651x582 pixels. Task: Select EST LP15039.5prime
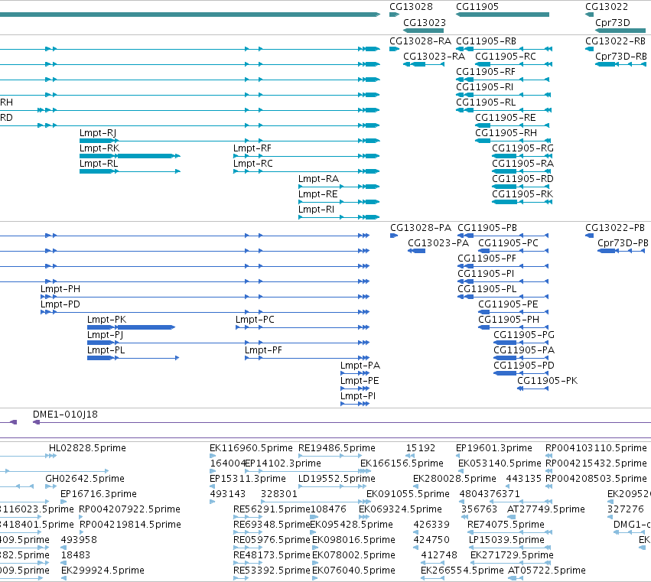click(506, 541)
